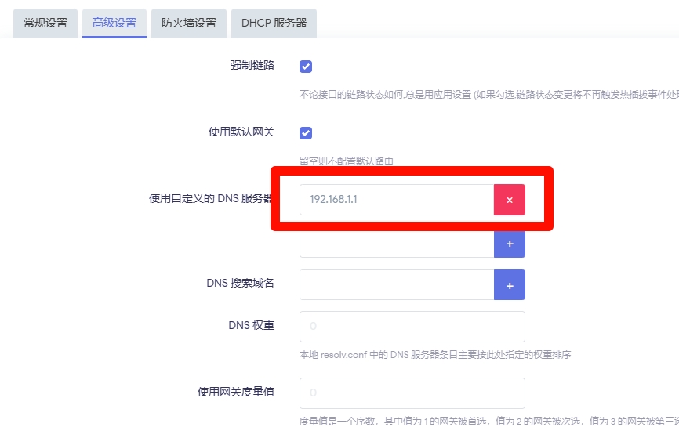
Task: Open the 防火墙设置 tab
Action: (x=189, y=24)
